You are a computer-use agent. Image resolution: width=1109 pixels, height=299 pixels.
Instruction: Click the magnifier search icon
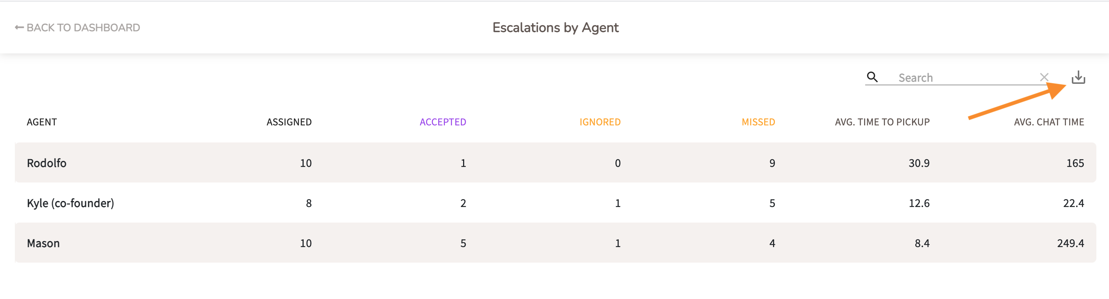point(872,77)
